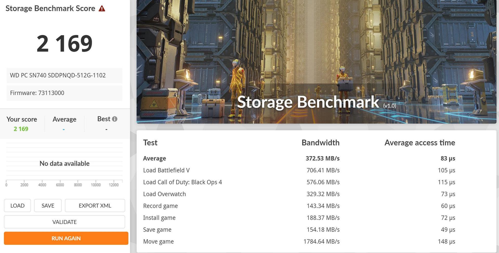Click the Best column label
Screen dimensions: 499x253
(104, 119)
